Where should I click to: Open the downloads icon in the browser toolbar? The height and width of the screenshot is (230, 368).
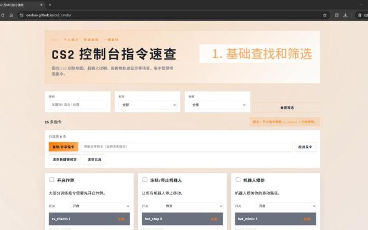[345, 15]
